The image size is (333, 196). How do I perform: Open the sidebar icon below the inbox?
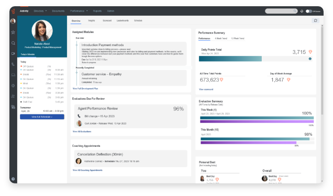[x=13, y=86]
